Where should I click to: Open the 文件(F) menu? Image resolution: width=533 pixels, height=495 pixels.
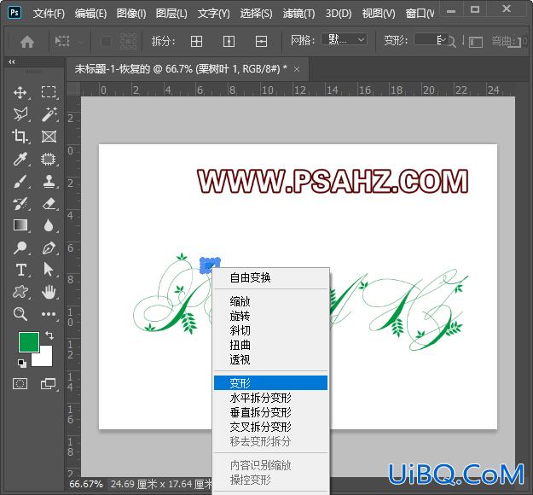coord(49,14)
